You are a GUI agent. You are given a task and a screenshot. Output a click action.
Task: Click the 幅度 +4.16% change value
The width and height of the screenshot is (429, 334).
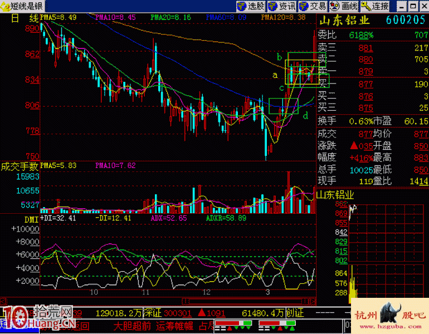click(x=361, y=158)
